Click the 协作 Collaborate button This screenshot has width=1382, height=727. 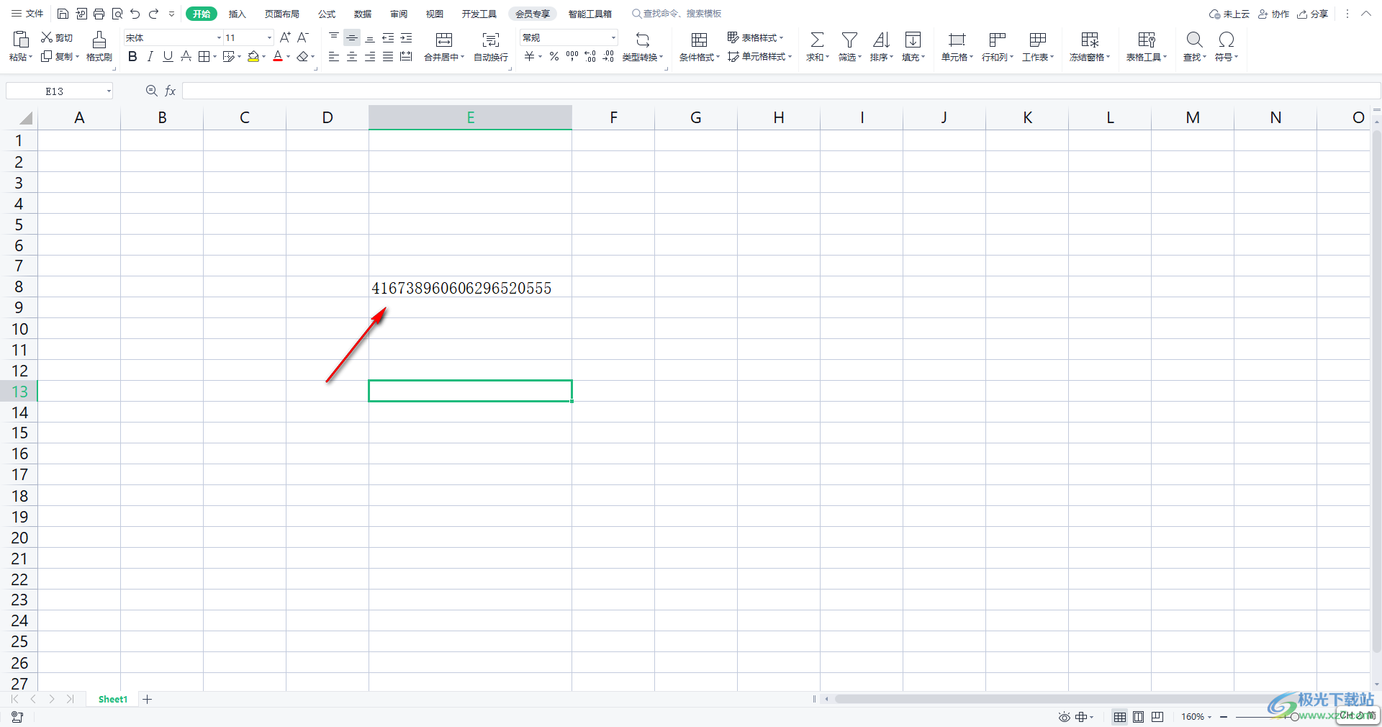click(x=1273, y=14)
